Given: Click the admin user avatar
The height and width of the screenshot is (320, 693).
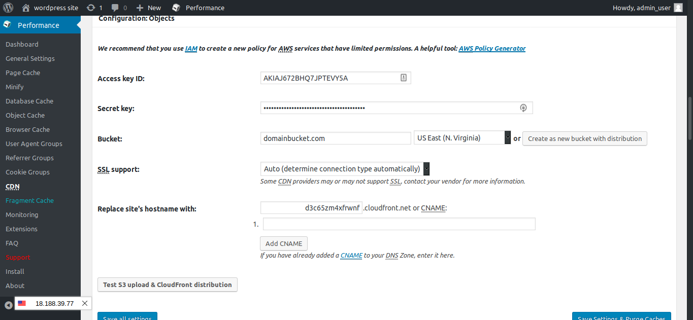Looking at the screenshot, I should point(678,8).
